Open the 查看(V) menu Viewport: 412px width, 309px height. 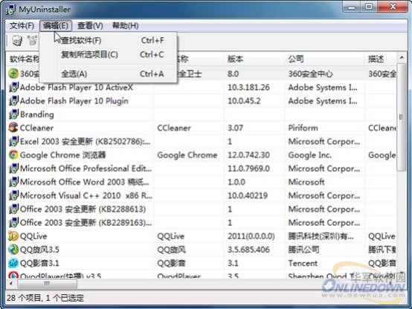(x=90, y=26)
